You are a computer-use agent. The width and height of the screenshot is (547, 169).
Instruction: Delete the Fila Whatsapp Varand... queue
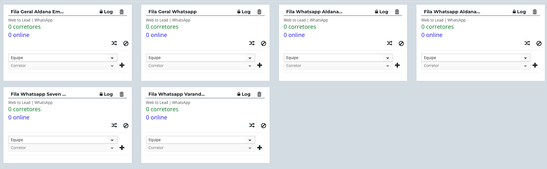pos(259,94)
